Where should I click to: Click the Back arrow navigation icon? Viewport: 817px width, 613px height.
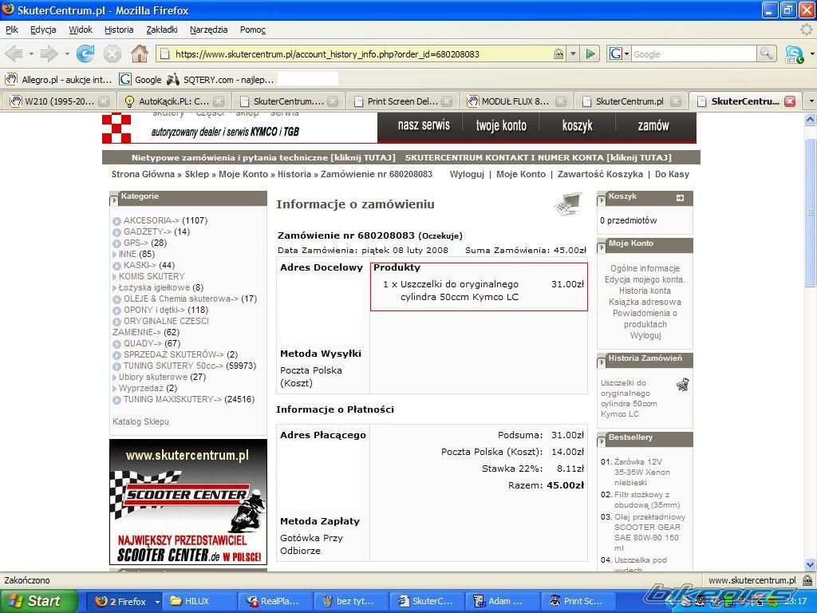point(14,54)
